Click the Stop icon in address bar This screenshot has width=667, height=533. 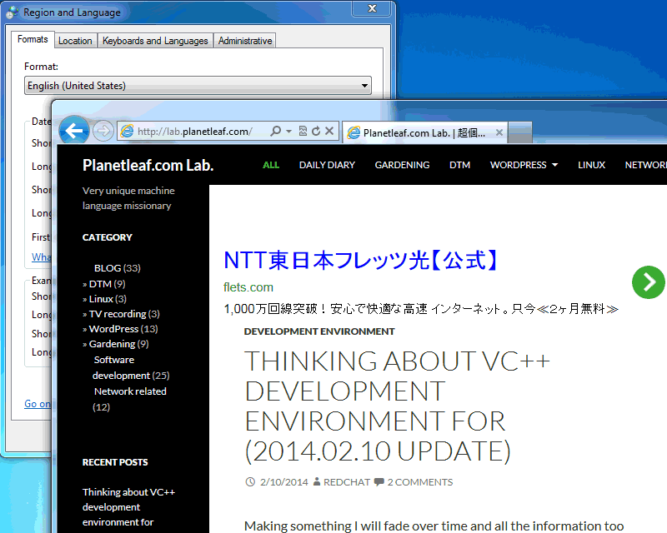tap(329, 131)
